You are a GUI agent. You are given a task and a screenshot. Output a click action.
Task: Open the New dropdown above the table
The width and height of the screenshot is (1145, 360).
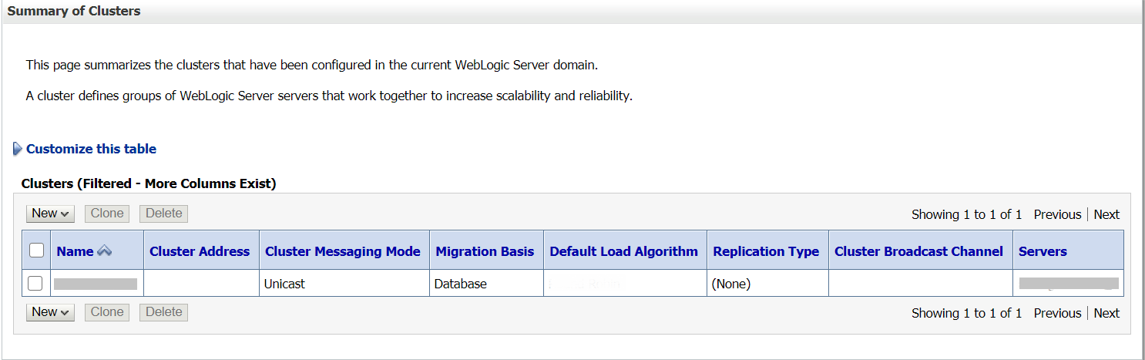50,214
